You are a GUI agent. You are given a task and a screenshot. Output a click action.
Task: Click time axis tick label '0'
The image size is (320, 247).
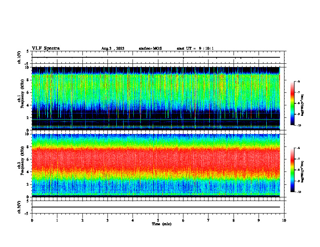(x=32, y=220)
